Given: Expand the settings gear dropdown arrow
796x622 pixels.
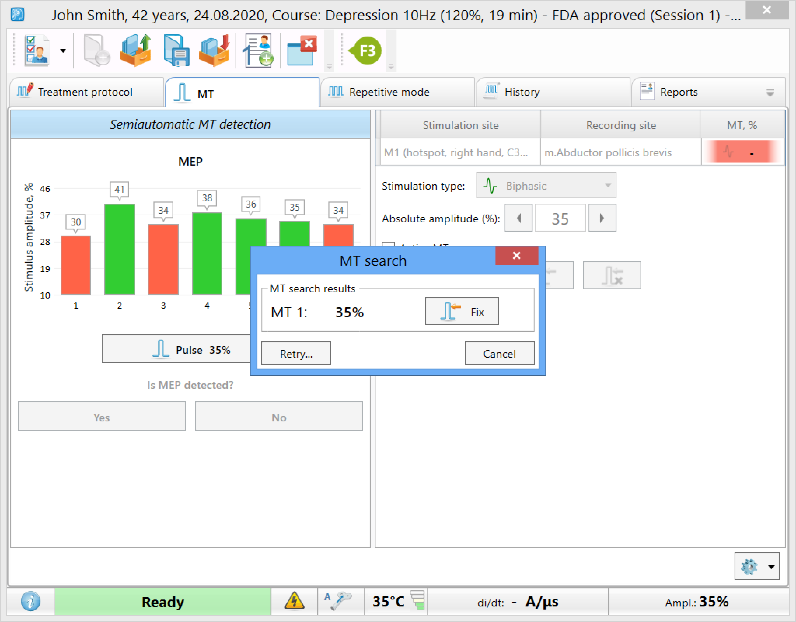Looking at the screenshot, I should tap(771, 567).
